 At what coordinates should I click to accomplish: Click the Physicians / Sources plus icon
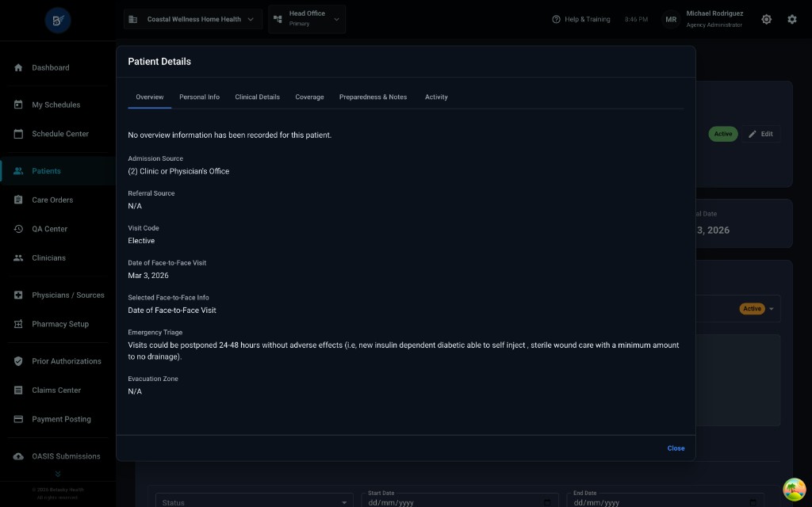[18, 295]
